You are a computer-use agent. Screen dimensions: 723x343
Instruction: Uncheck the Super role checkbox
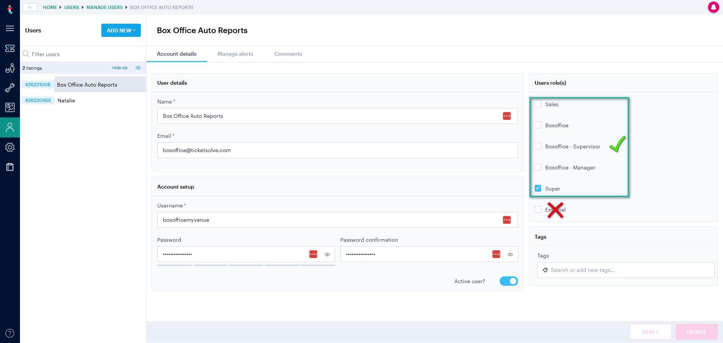click(538, 188)
